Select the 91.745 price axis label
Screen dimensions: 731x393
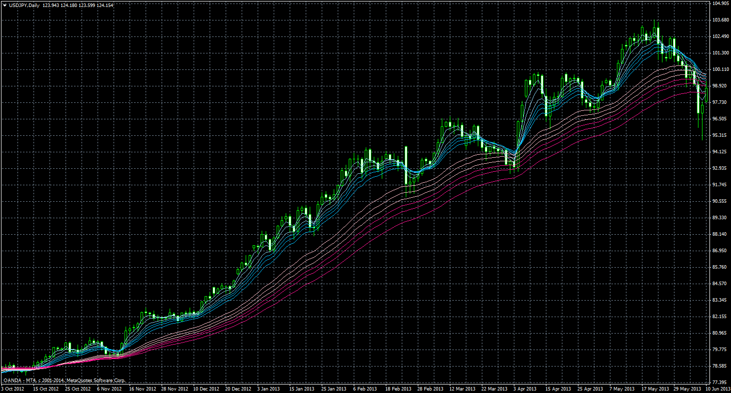click(x=719, y=185)
